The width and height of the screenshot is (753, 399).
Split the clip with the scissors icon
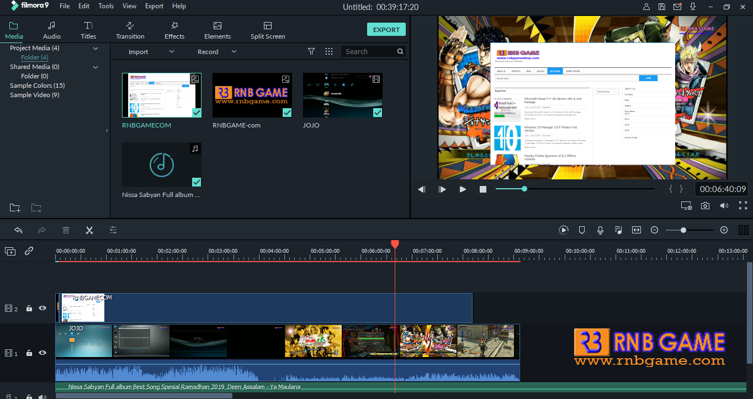coord(89,230)
